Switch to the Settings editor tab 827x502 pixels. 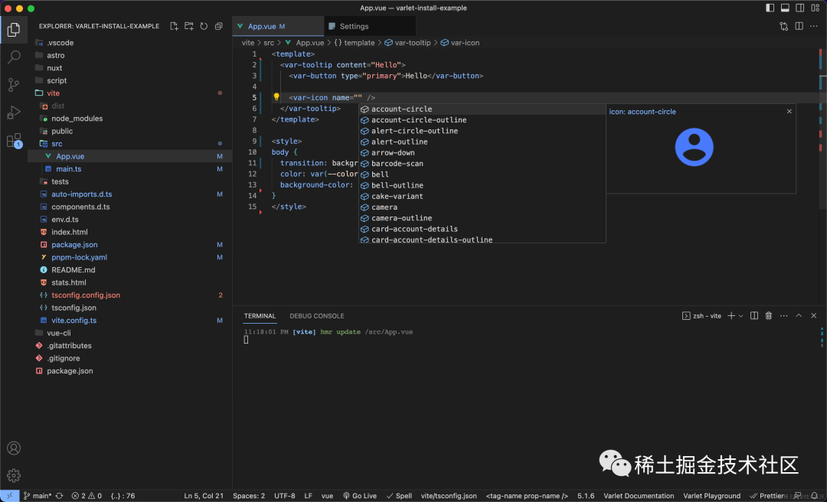370,26
